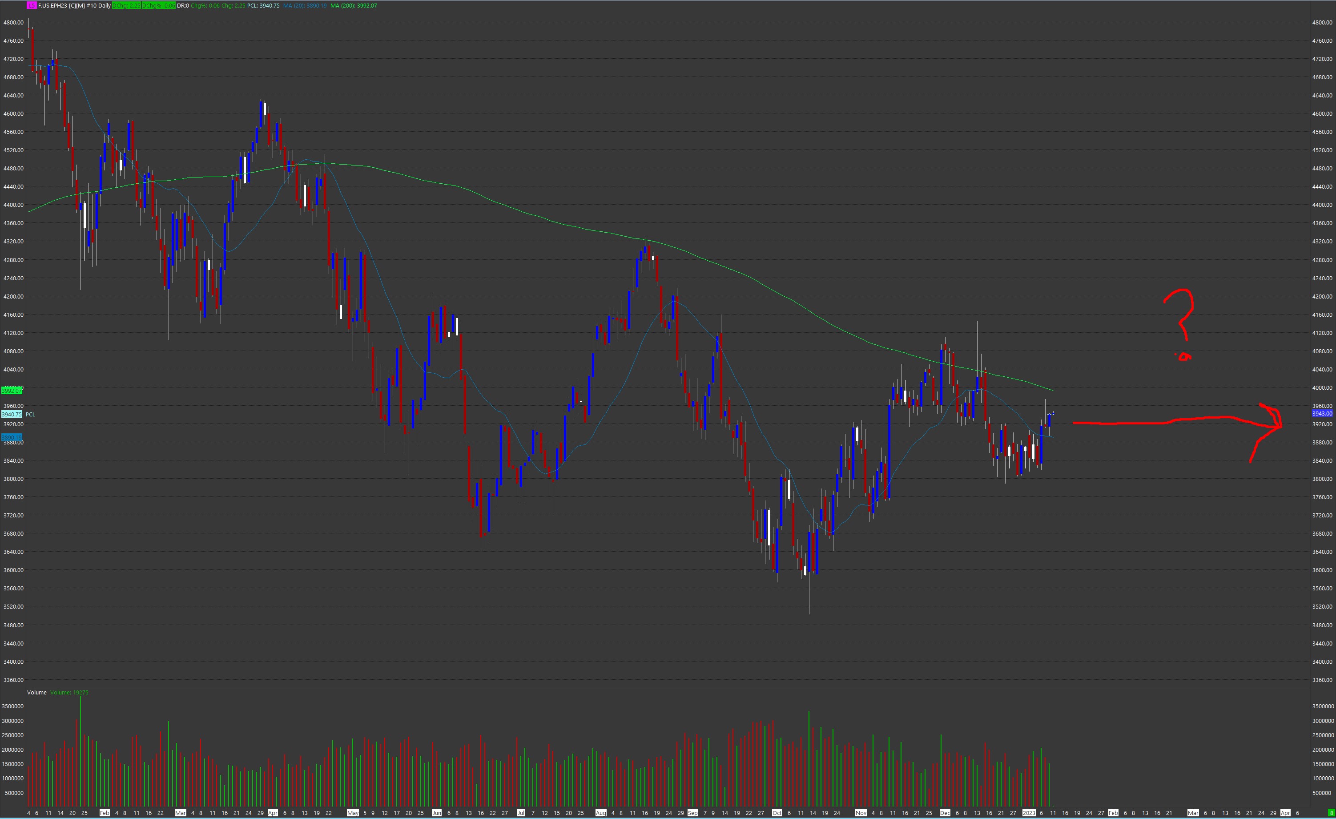
Task: Click the green DChg: 2.25 field
Action: tap(126, 5)
